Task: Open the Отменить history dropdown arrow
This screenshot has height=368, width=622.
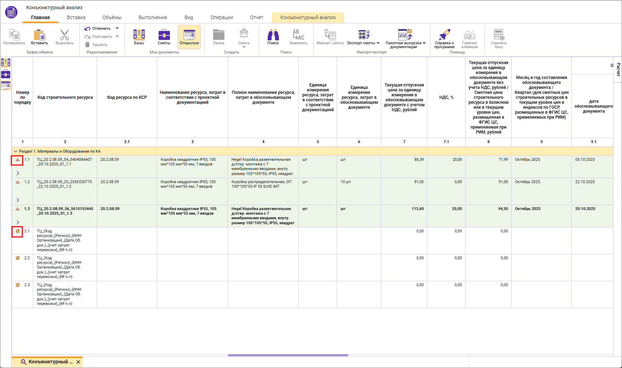Action: tap(117, 28)
